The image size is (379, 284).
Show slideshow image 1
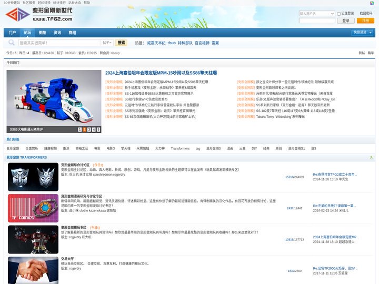coord(80,130)
